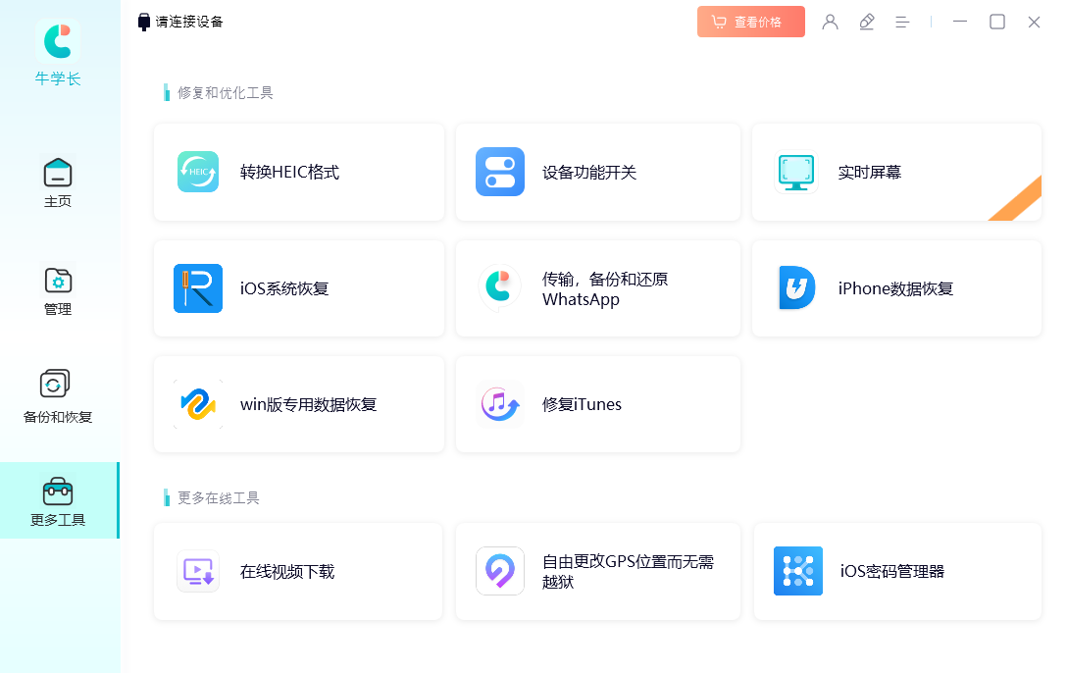Screen dimensions: 1067x673
Task: Click the 查看价格 pricing button
Action: 751,21
